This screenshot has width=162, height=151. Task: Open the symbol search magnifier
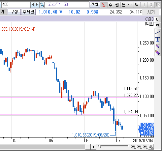pyautogui.click(x=42, y=5)
